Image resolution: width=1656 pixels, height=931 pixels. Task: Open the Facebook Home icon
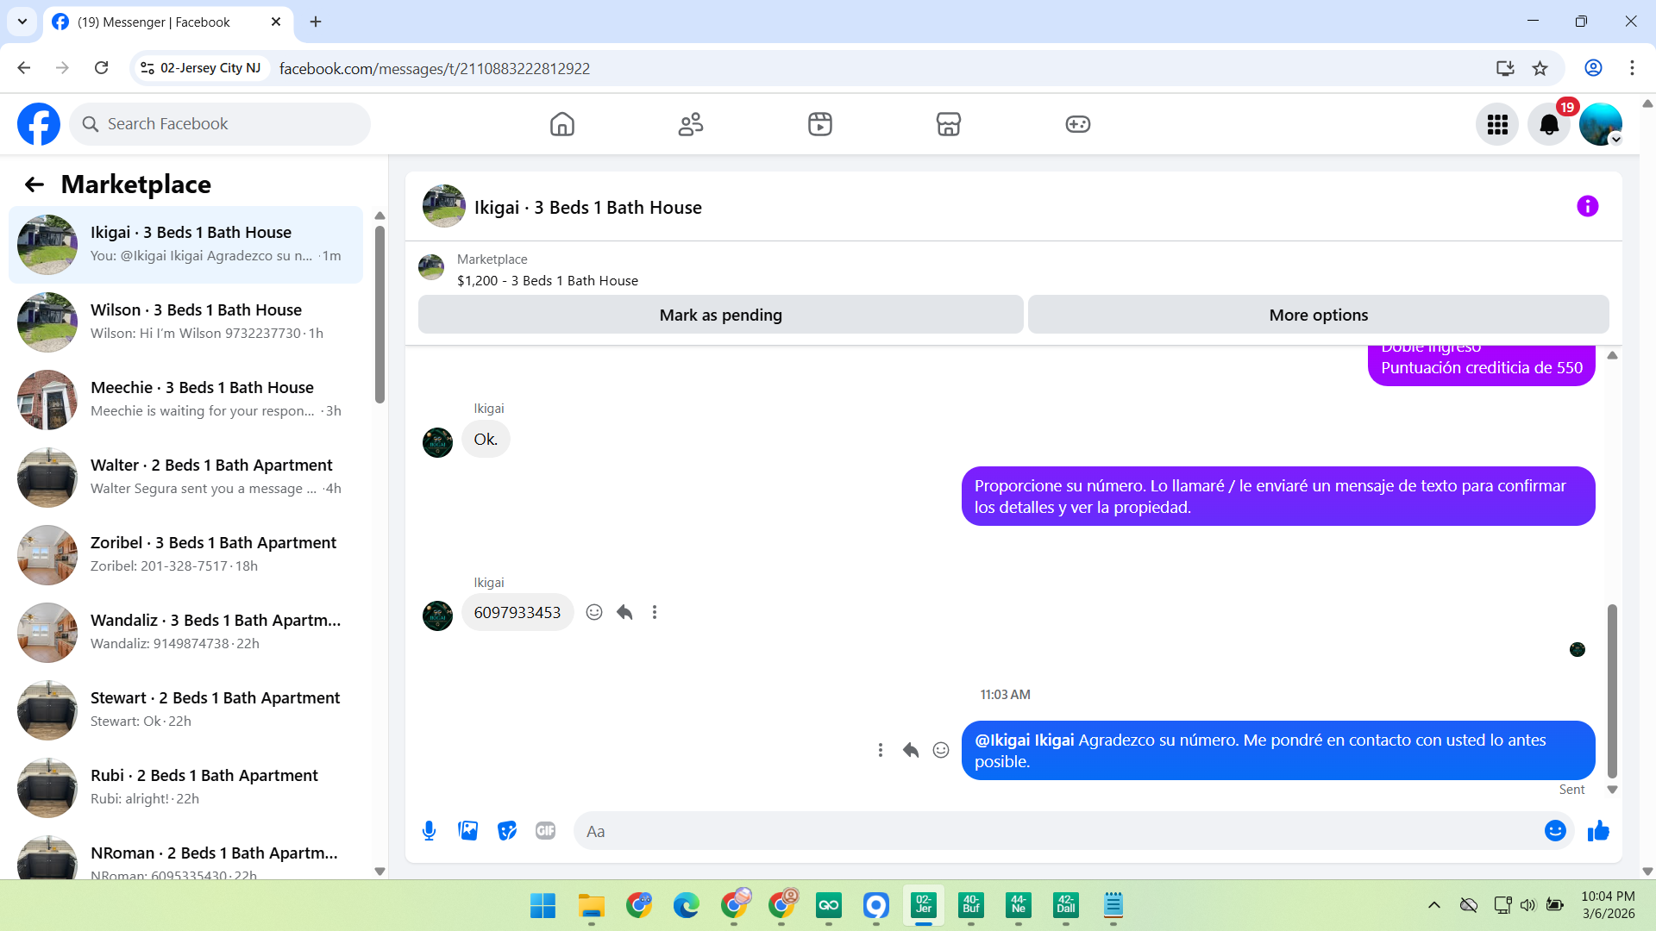coord(561,124)
